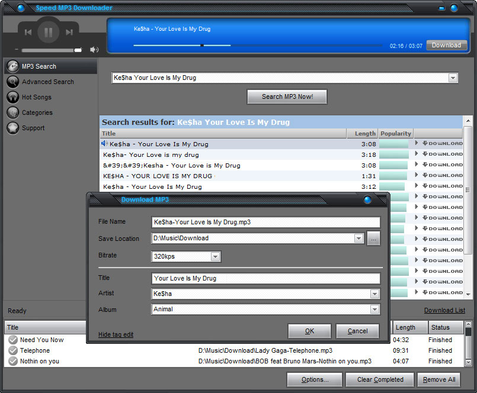477x393 pixels.
Task: Click the Support star icon
Action: point(13,128)
